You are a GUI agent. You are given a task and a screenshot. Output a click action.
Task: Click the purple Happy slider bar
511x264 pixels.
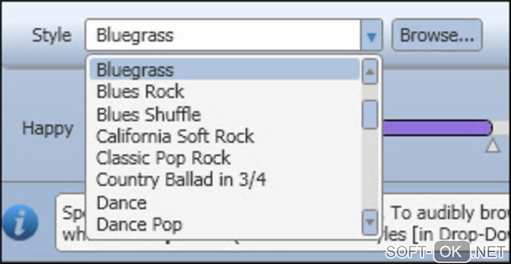point(437,128)
